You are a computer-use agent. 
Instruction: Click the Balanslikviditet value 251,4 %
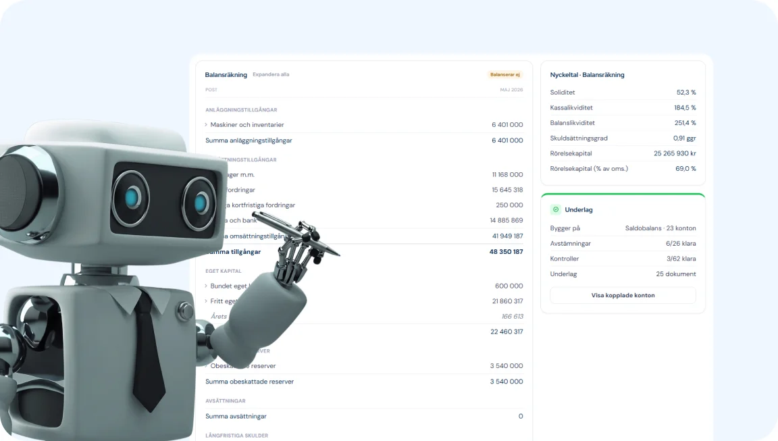[x=685, y=122]
